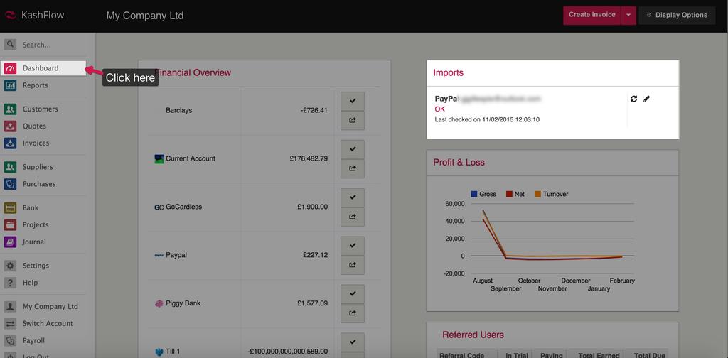728x358 pixels.
Task: Click the checkmark button for Barclays account
Action: pyautogui.click(x=353, y=102)
